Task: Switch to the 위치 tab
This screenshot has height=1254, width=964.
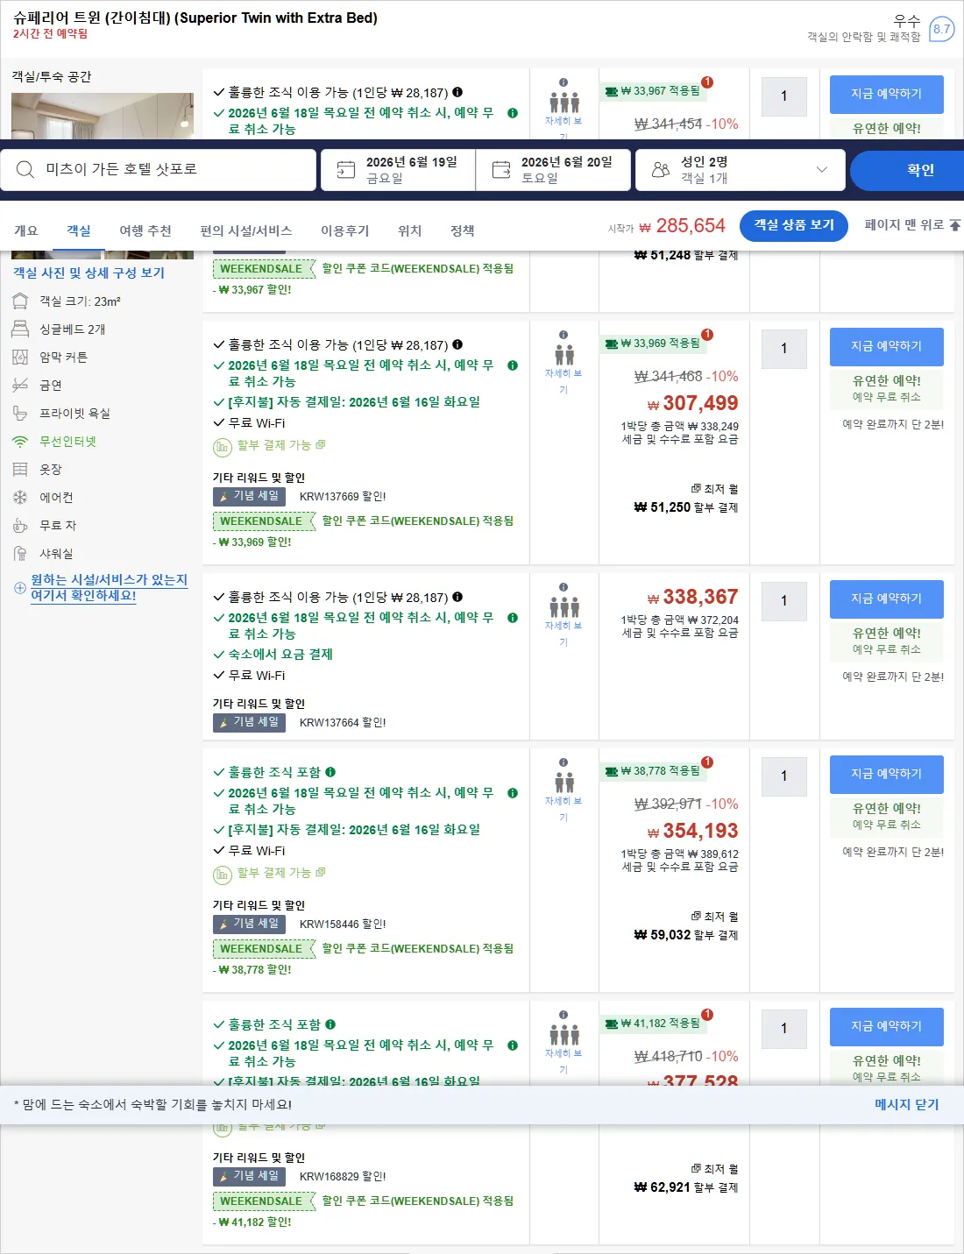Action: (410, 230)
